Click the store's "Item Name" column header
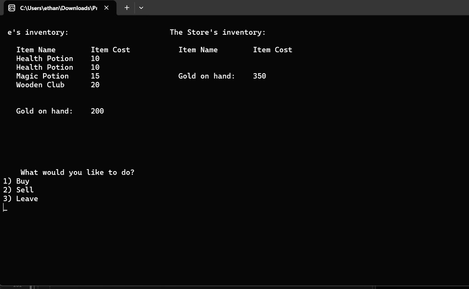 tap(198, 49)
